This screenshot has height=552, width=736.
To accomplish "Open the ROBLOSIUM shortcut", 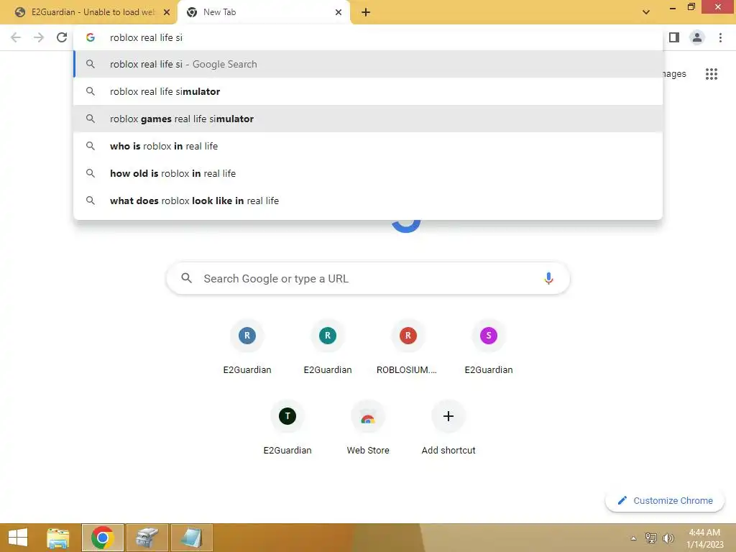I will 408,347.
